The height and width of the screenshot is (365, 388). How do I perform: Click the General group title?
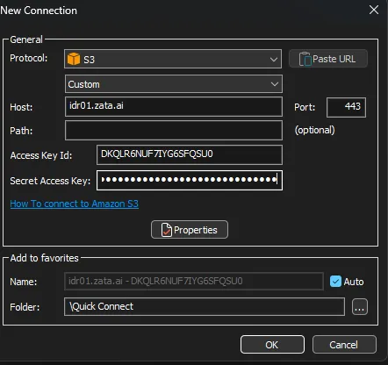[26, 39]
